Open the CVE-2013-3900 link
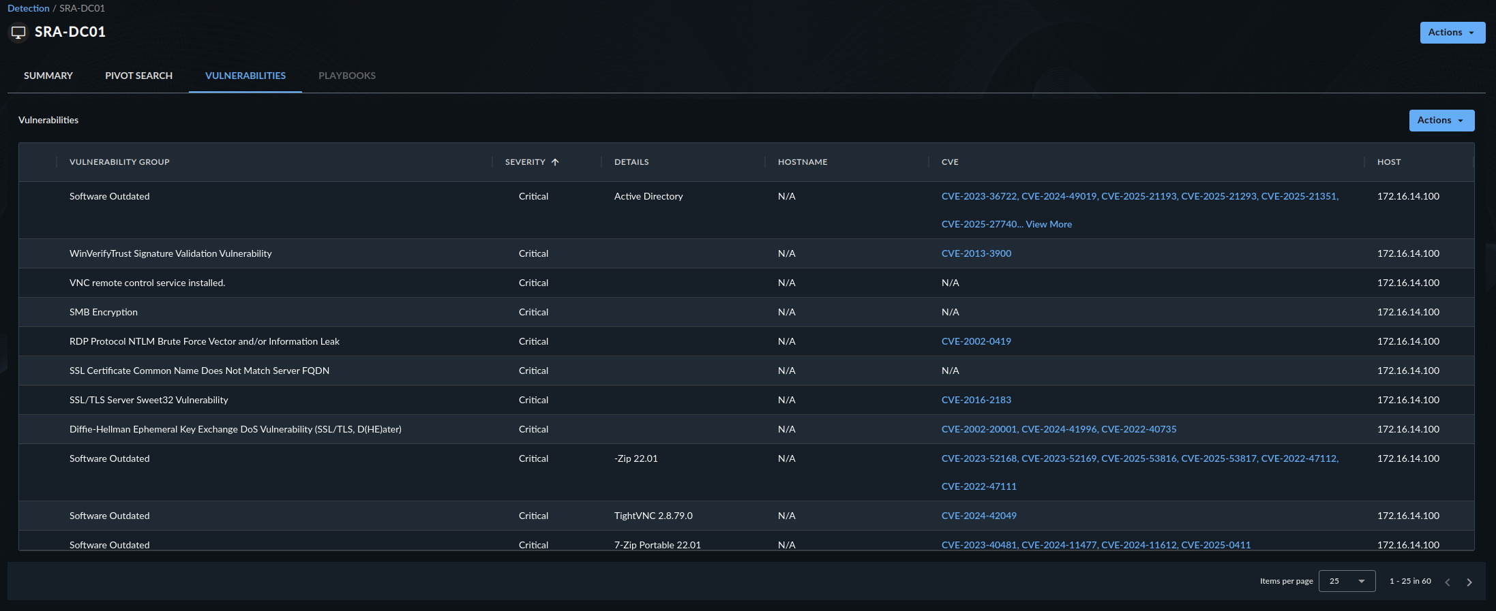The image size is (1496, 611). coord(976,253)
